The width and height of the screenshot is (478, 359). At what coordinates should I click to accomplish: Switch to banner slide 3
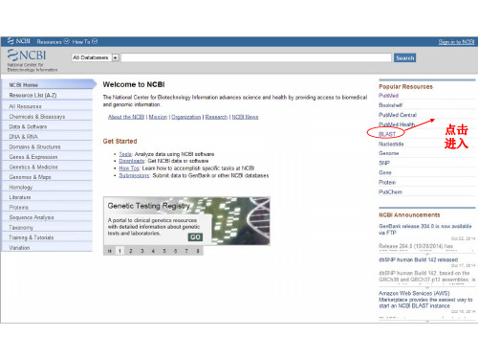pyautogui.click(x=141, y=251)
